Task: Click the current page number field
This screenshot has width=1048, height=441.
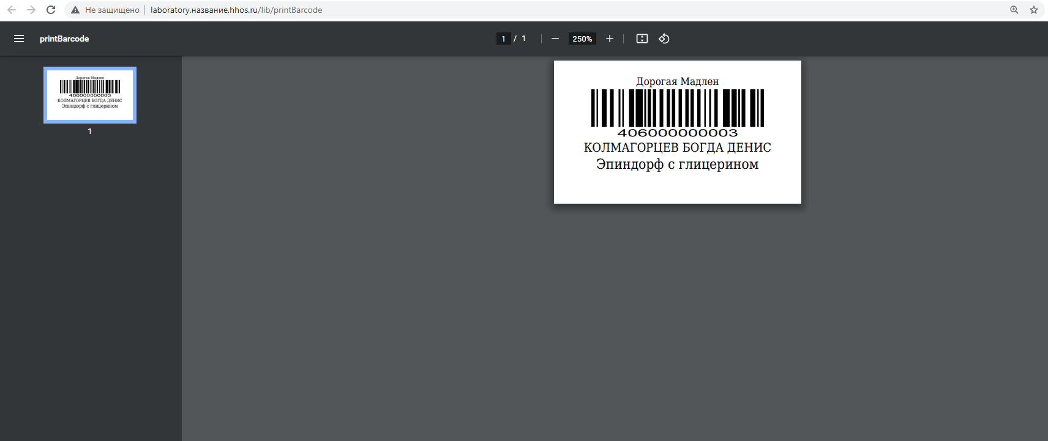Action: (x=503, y=39)
